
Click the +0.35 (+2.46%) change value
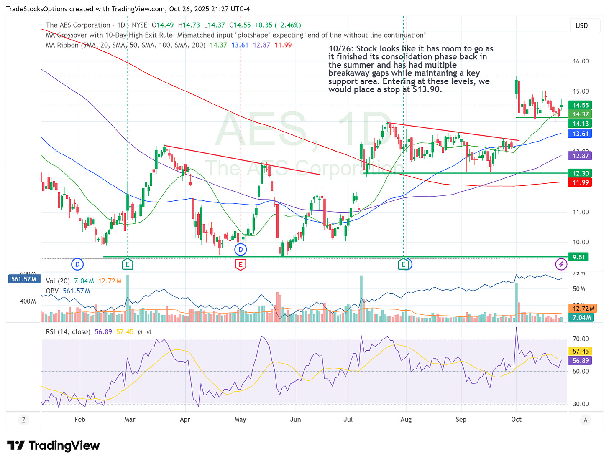pyautogui.click(x=278, y=25)
